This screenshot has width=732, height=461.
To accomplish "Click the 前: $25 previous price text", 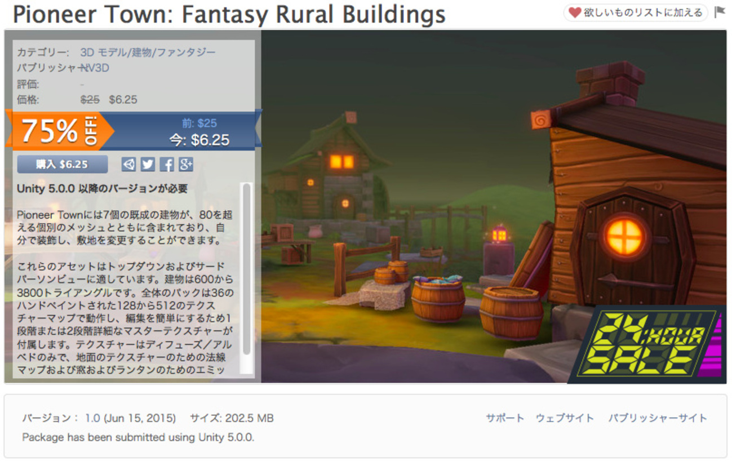I will coord(199,123).
